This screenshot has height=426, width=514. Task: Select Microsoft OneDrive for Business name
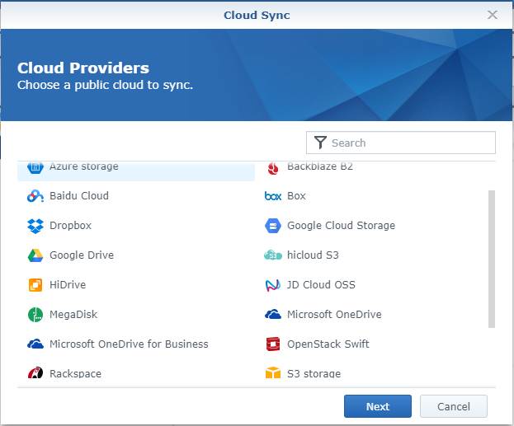pyautogui.click(x=129, y=344)
